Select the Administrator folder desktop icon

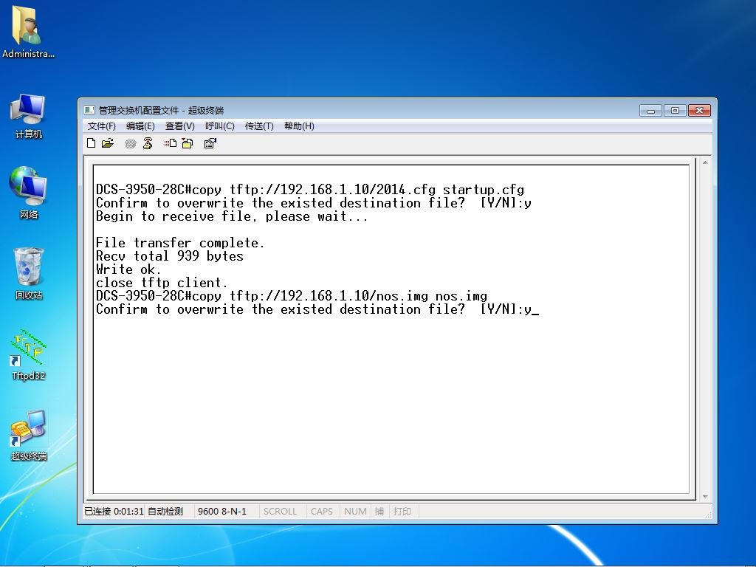coord(28,32)
